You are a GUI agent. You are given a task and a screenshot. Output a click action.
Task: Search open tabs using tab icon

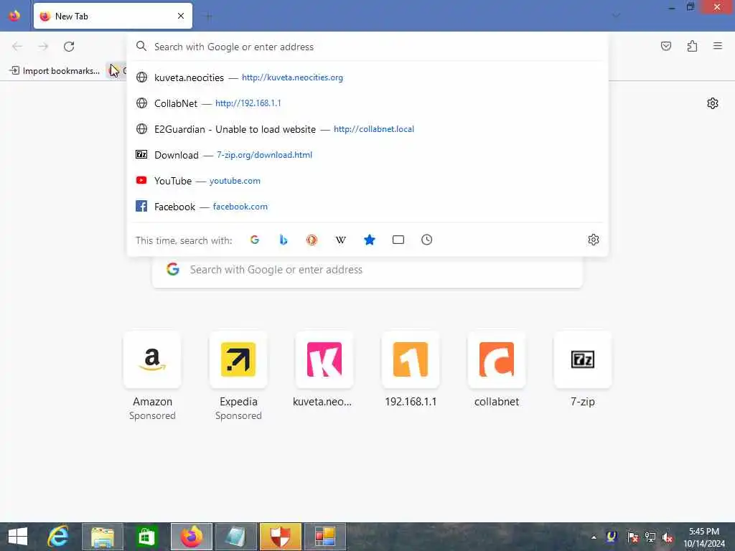click(x=398, y=240)
